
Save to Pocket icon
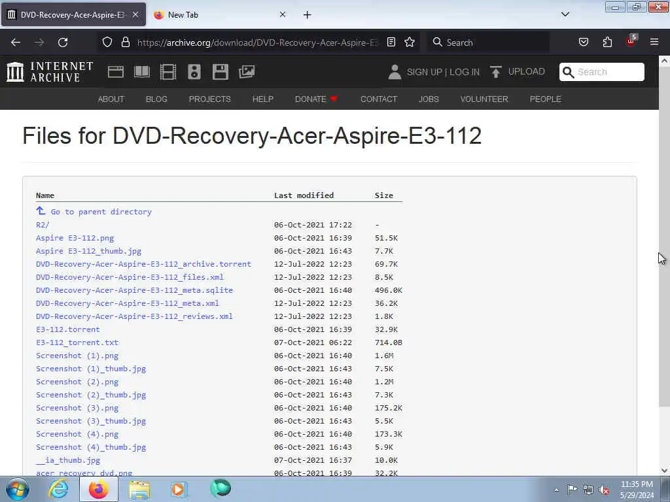click(584, 42)
